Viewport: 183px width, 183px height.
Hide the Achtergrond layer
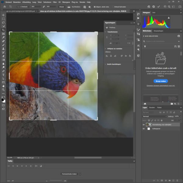(x=144, y=129)
